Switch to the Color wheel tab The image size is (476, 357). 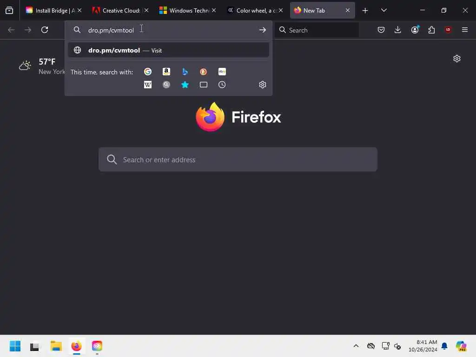254,10
